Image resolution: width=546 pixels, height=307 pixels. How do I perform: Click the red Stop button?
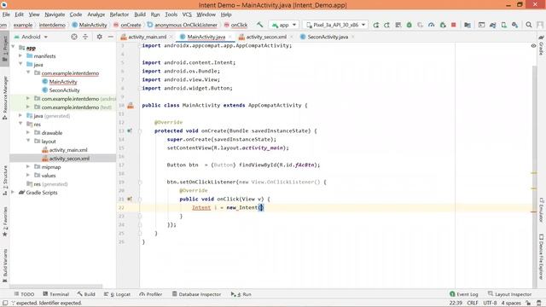tap(453, 25)
